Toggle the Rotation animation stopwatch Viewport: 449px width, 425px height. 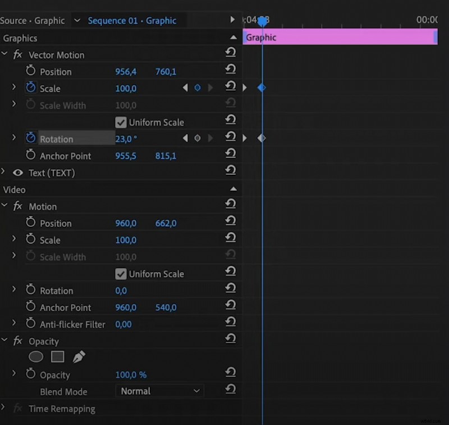coord(31,138)
